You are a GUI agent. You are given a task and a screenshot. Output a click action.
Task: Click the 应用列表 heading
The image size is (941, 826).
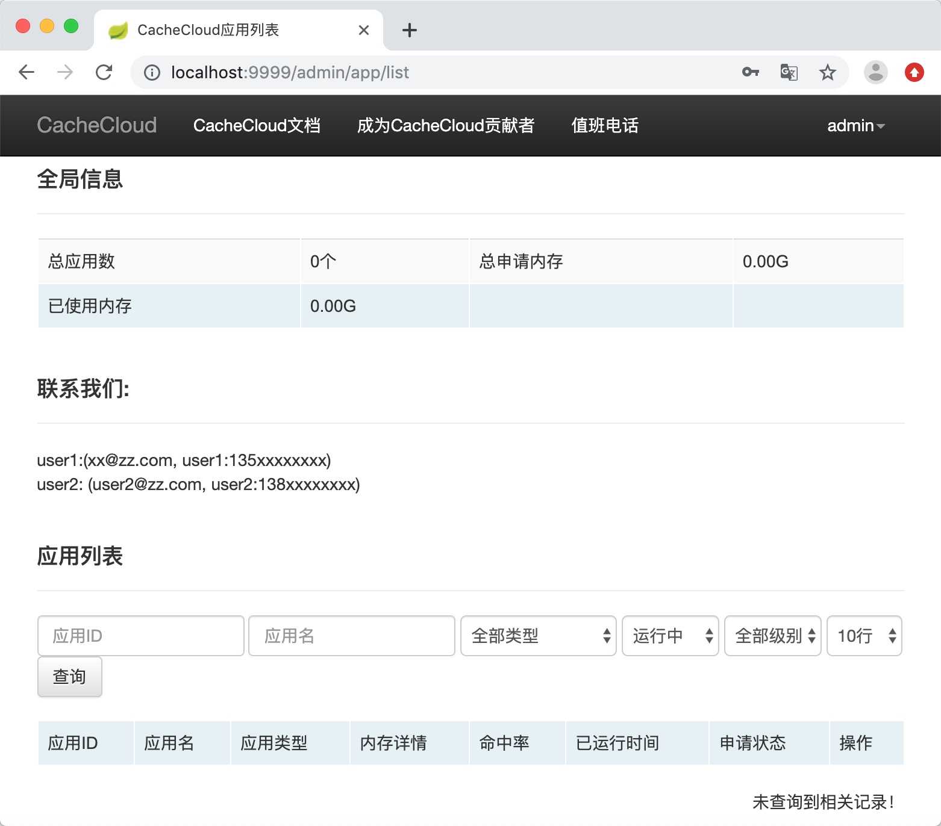coord(80,556)
